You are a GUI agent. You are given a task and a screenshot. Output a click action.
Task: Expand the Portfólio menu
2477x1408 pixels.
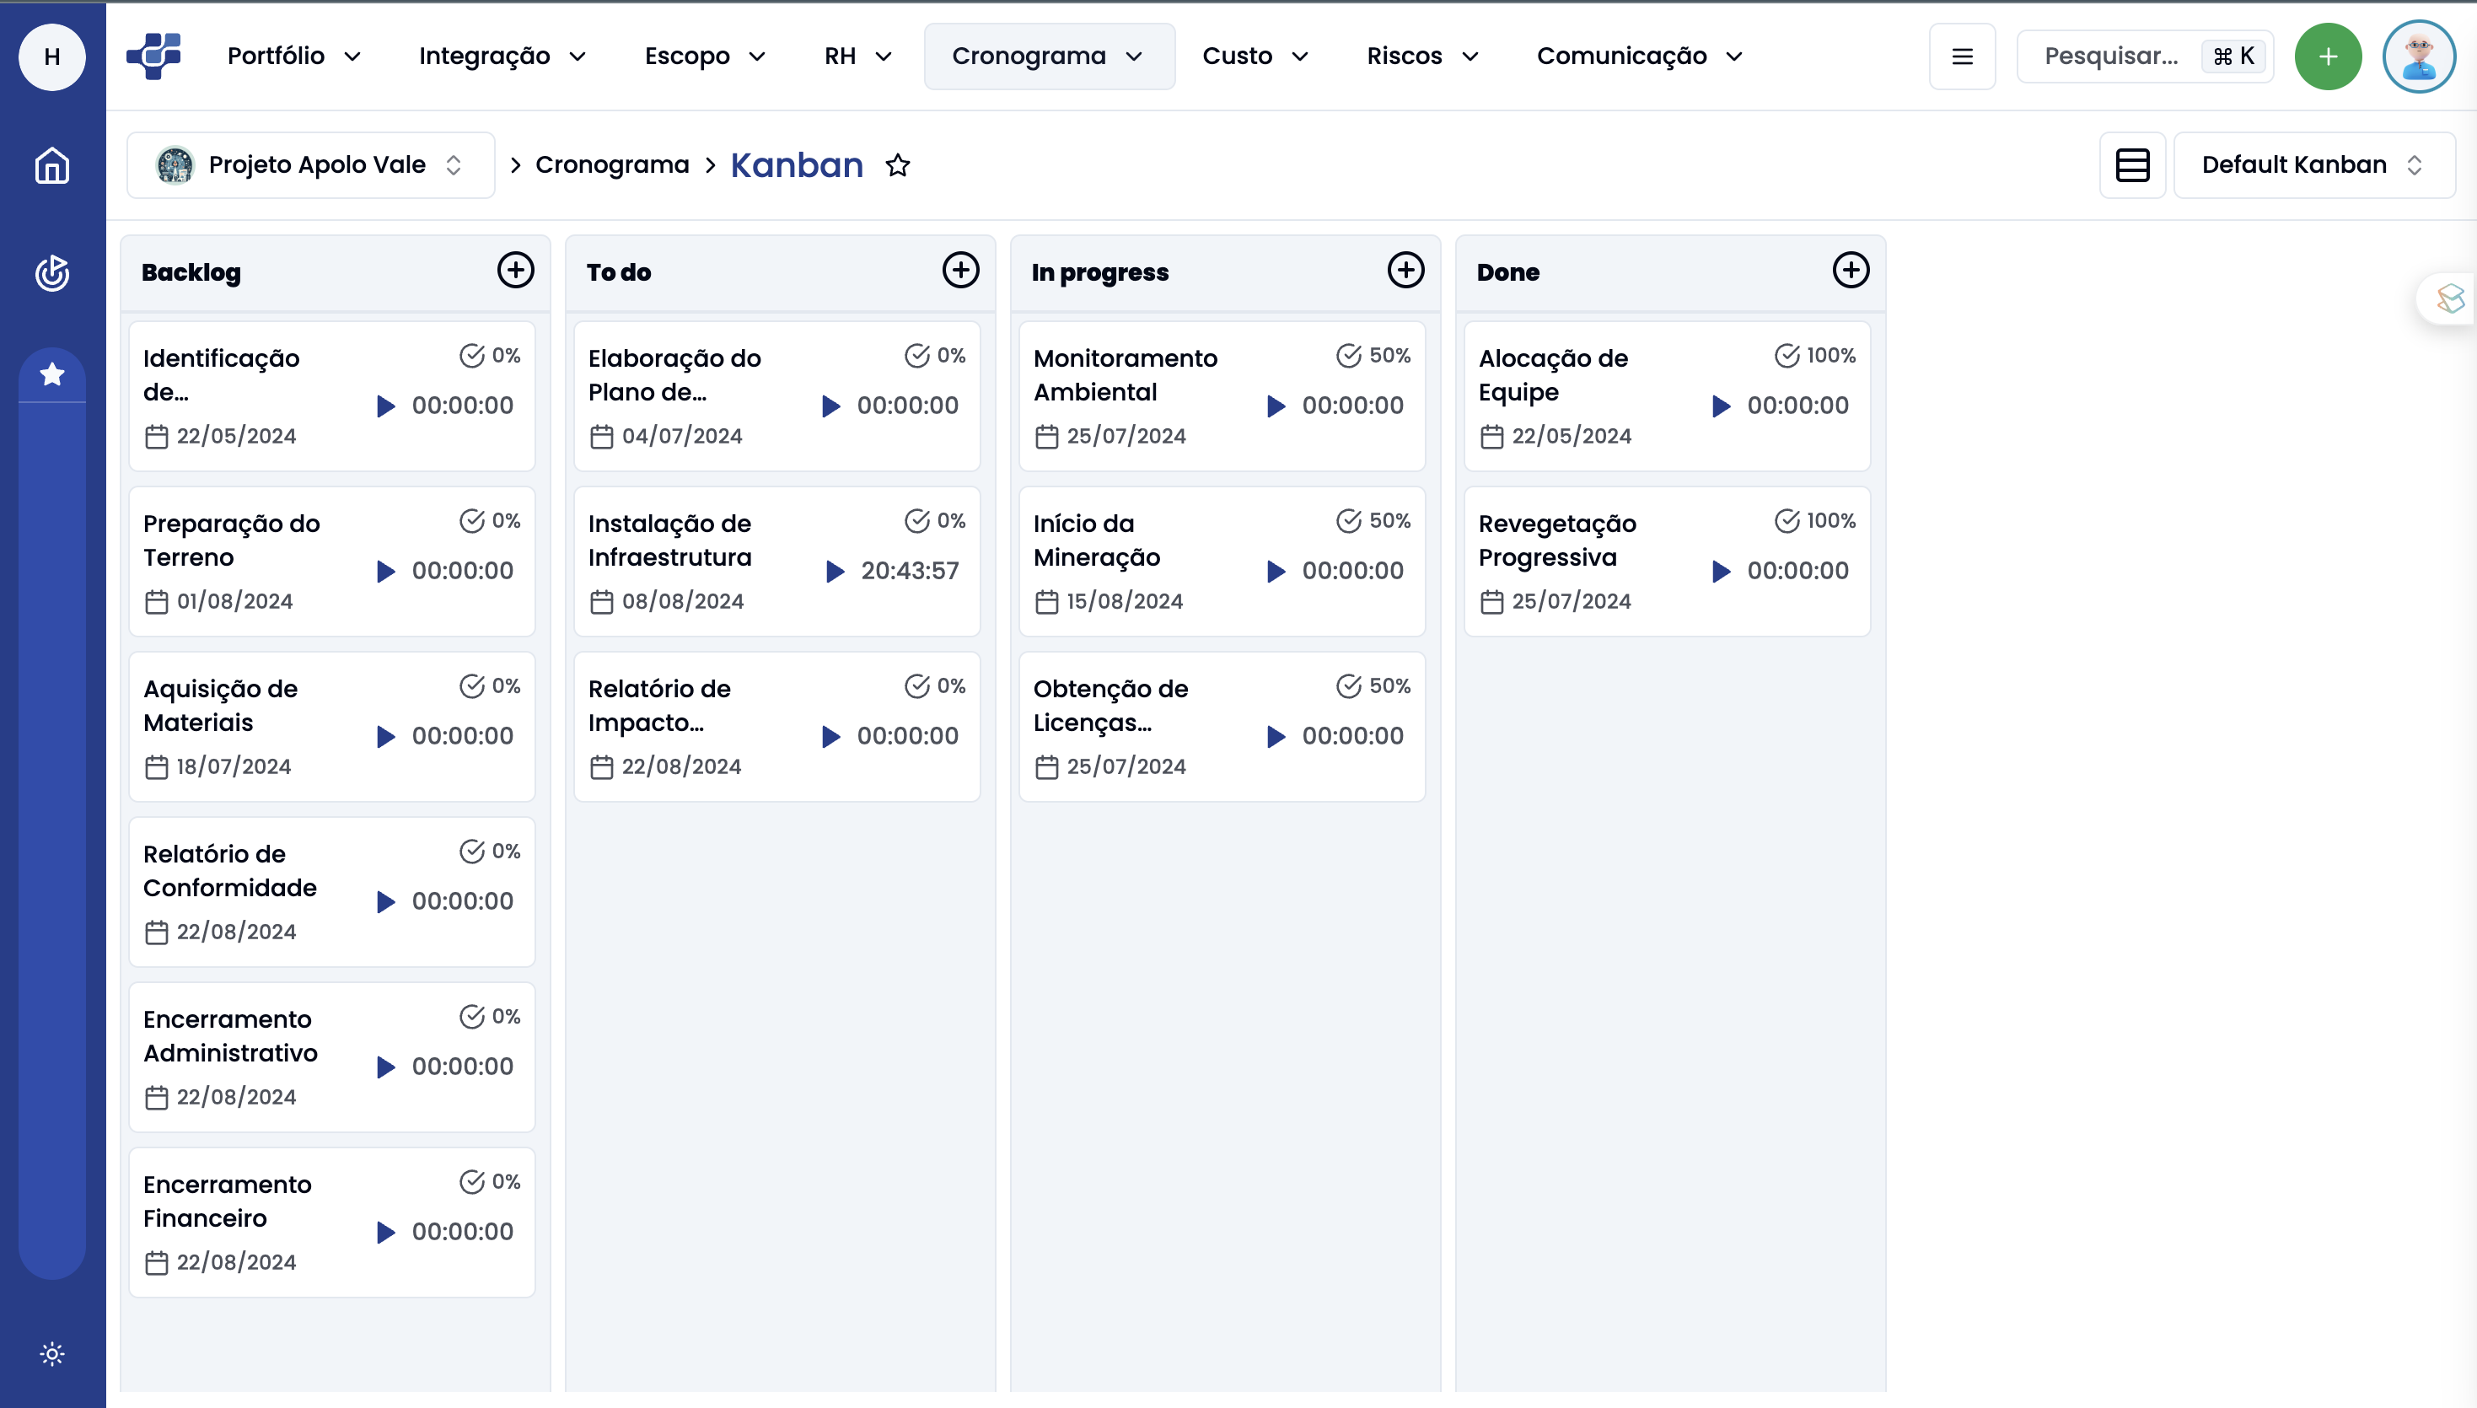294,56
